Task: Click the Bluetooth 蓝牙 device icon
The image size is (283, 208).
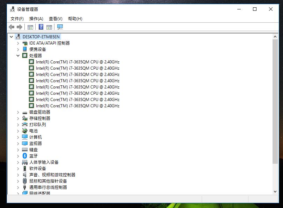Action: pos(24,156)
